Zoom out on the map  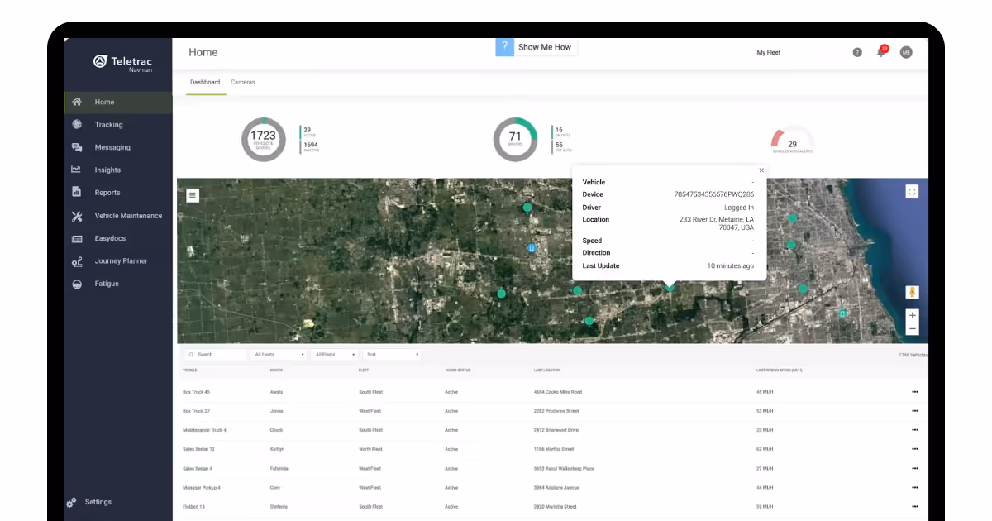coord(913,328)
